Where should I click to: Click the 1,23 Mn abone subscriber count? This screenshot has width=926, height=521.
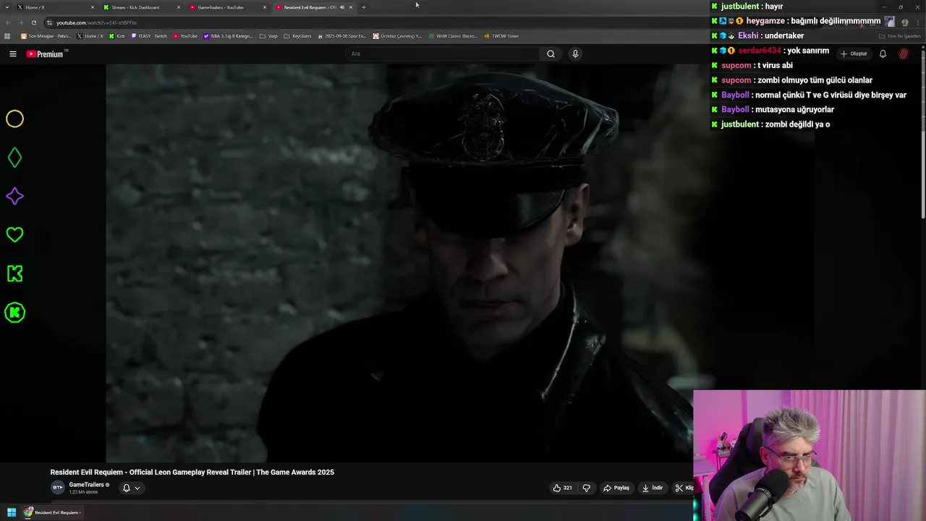(x=83, y=492)
